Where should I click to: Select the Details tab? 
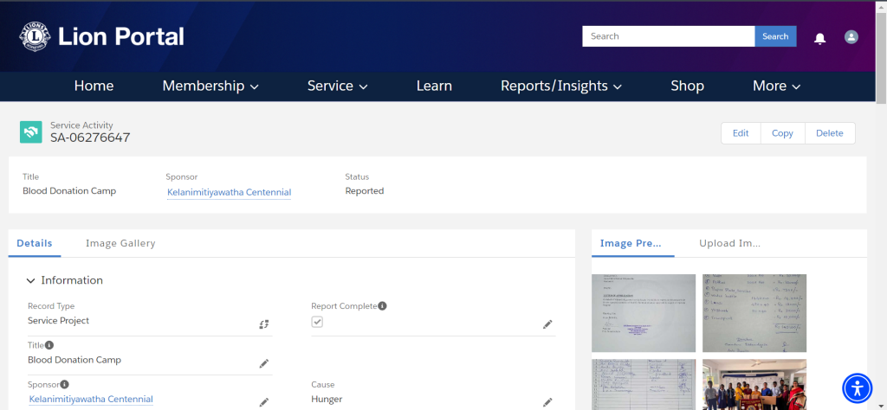[35, 243]
